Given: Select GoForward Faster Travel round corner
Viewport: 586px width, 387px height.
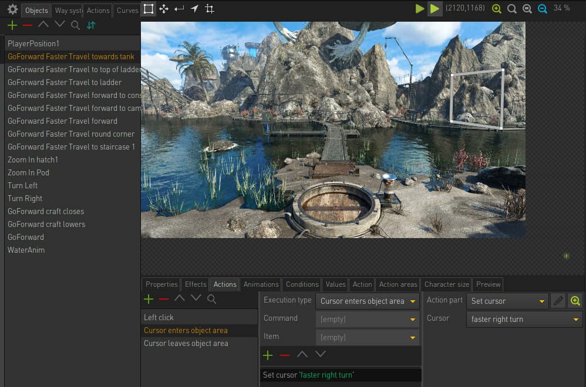Looking at the screenshot, I should (72, 134).
